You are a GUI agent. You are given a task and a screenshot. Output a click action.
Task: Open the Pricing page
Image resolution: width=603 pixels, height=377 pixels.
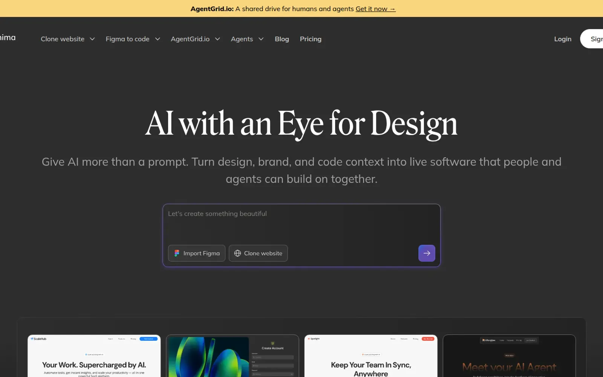311,39
